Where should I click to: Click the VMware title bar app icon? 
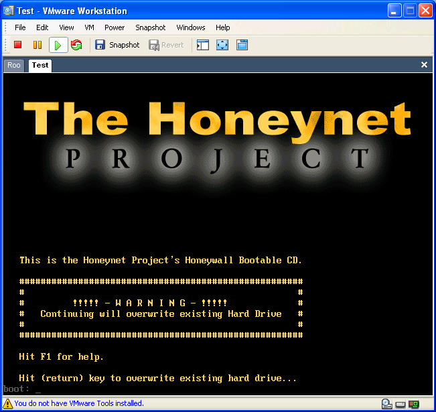(8, 11)
